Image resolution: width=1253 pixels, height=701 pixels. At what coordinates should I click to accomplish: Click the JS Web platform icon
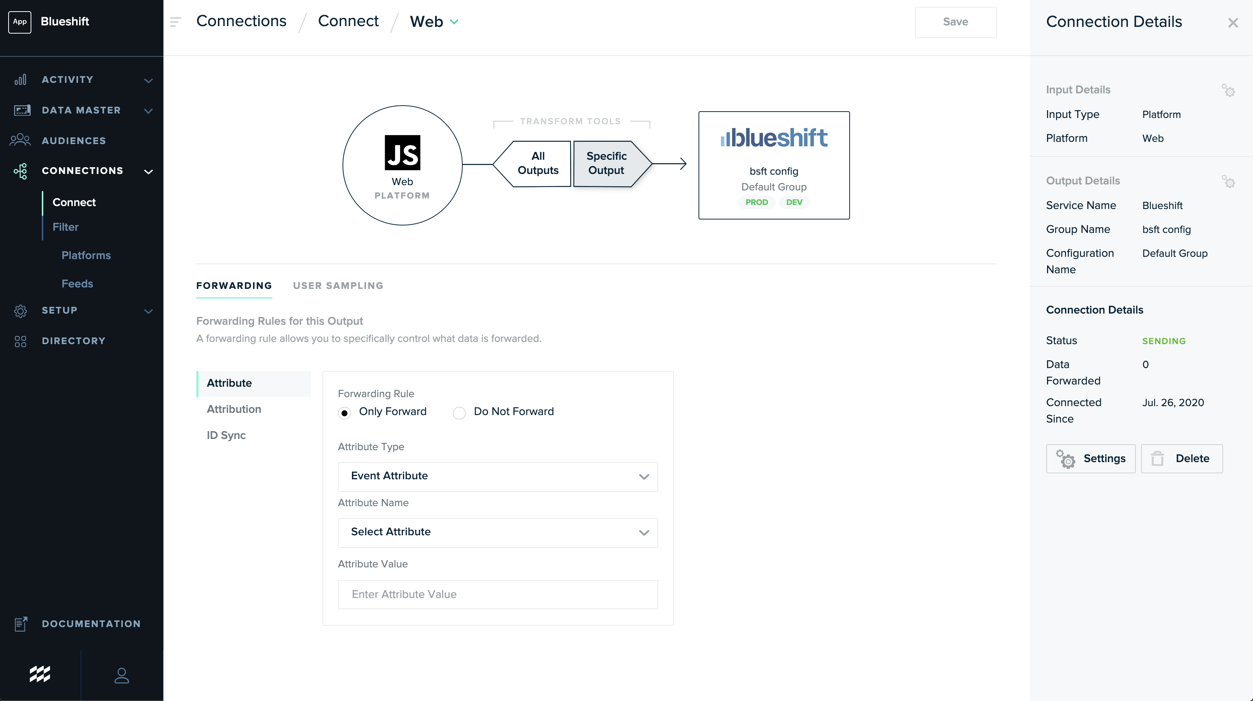[402, 153]
